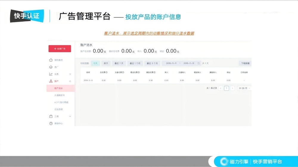Expand the 工具 menu chevron
The image size is (298, 167).
point(70,116)
